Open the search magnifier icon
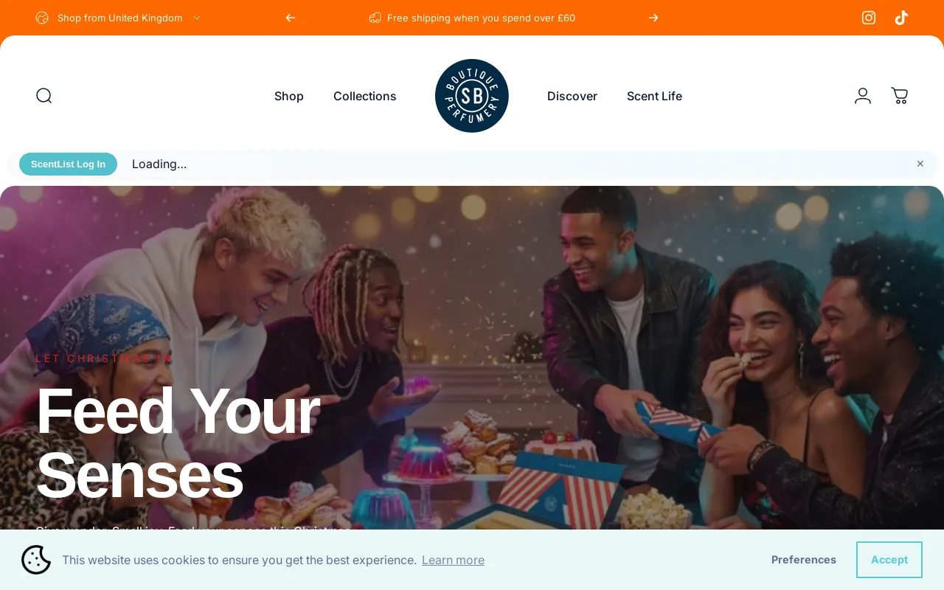944x590 pixels. coord(44,96)
